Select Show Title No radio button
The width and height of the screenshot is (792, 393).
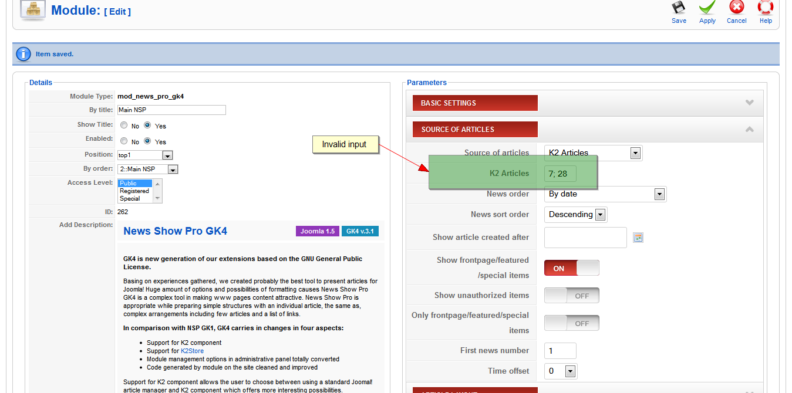pos(124,126)
